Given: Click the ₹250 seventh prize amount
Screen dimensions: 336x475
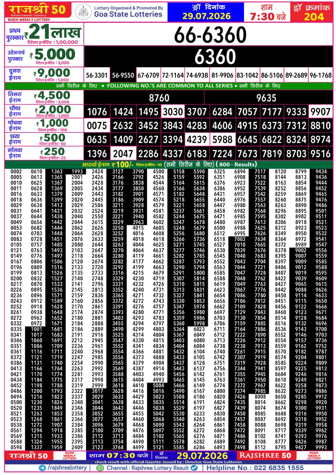Looking at the screenshot, I should 53,152.
